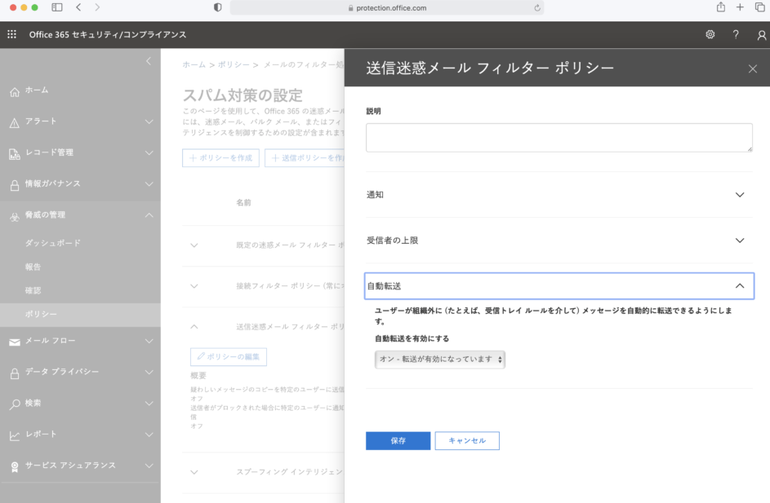This screenshot has width=770, height=503.
Task: Click the 説明 text field
Action: click(x=559, y=138)
